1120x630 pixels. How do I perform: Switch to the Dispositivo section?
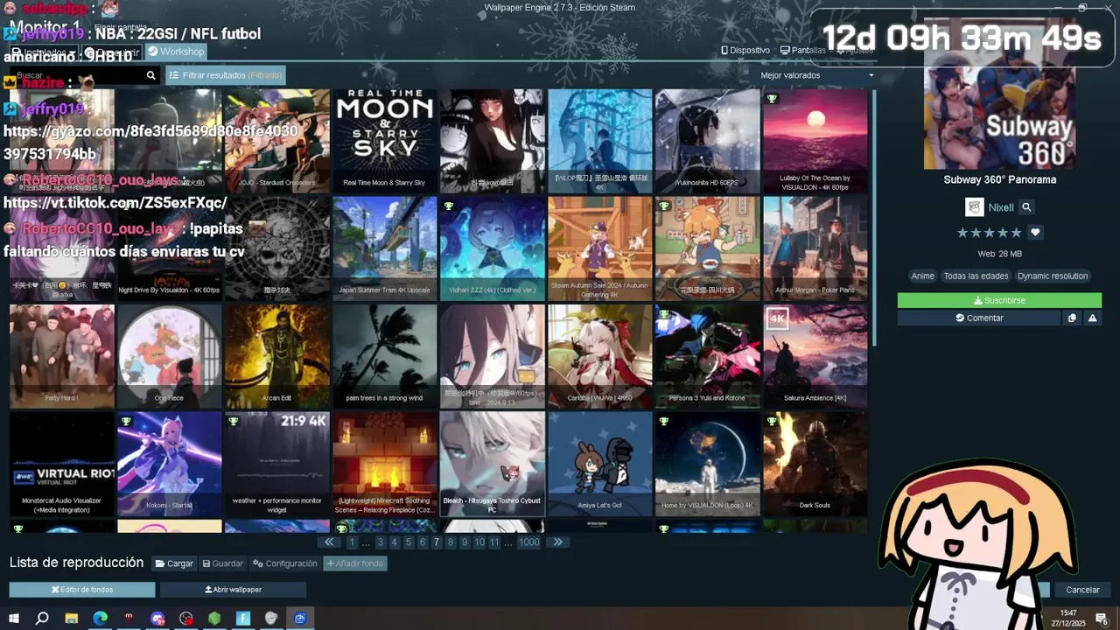pos(745,51)
